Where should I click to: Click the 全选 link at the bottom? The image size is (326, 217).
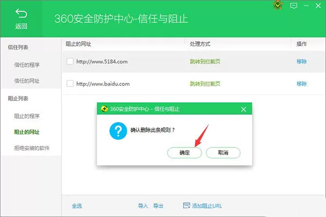77,206
